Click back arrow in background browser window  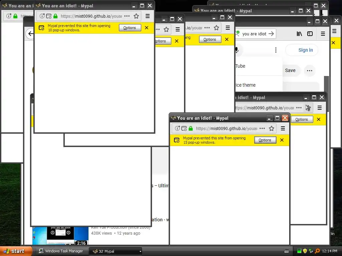(x=30, y=34)
